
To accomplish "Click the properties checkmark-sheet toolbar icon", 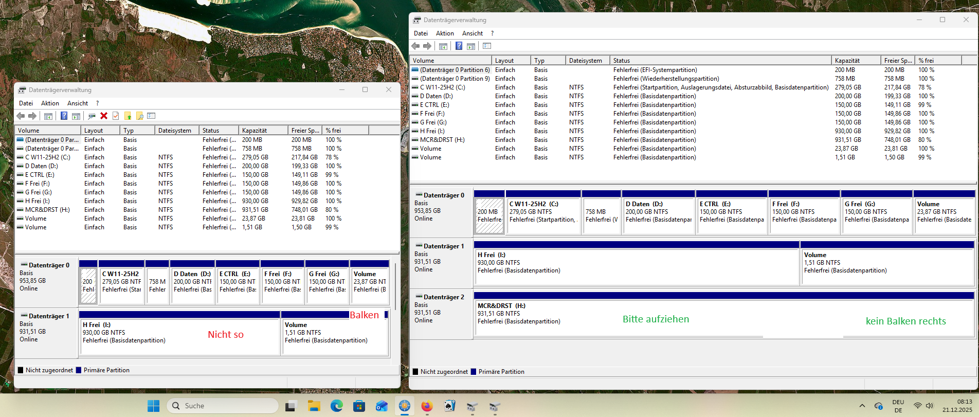I will click(x=116, y=116).
